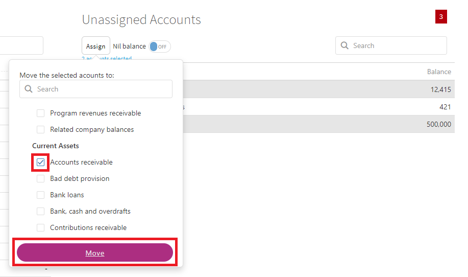Image resolution: width=468 pixels, height=277 pixels.
Task: Click the red badge showing 3
Action: pyautogui.click(x=441, y=17)
